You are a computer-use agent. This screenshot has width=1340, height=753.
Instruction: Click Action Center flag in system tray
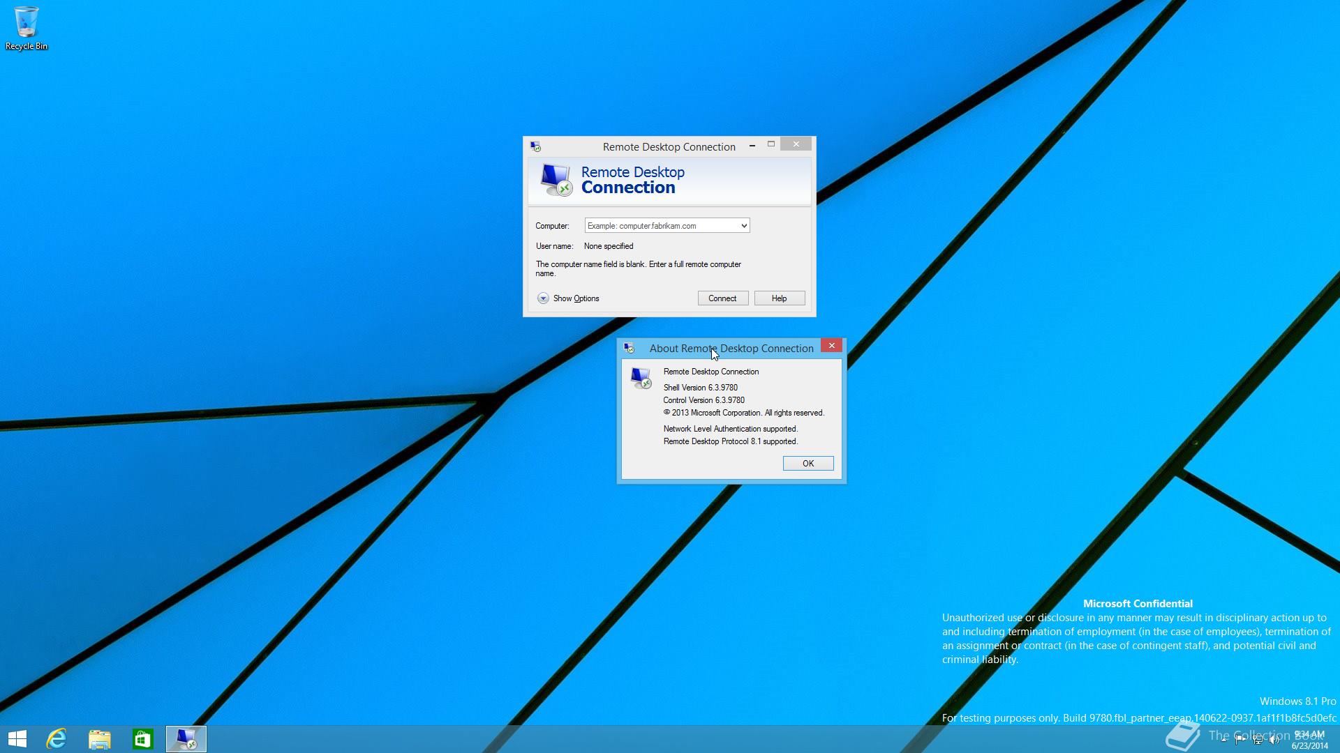[1240, 740]
